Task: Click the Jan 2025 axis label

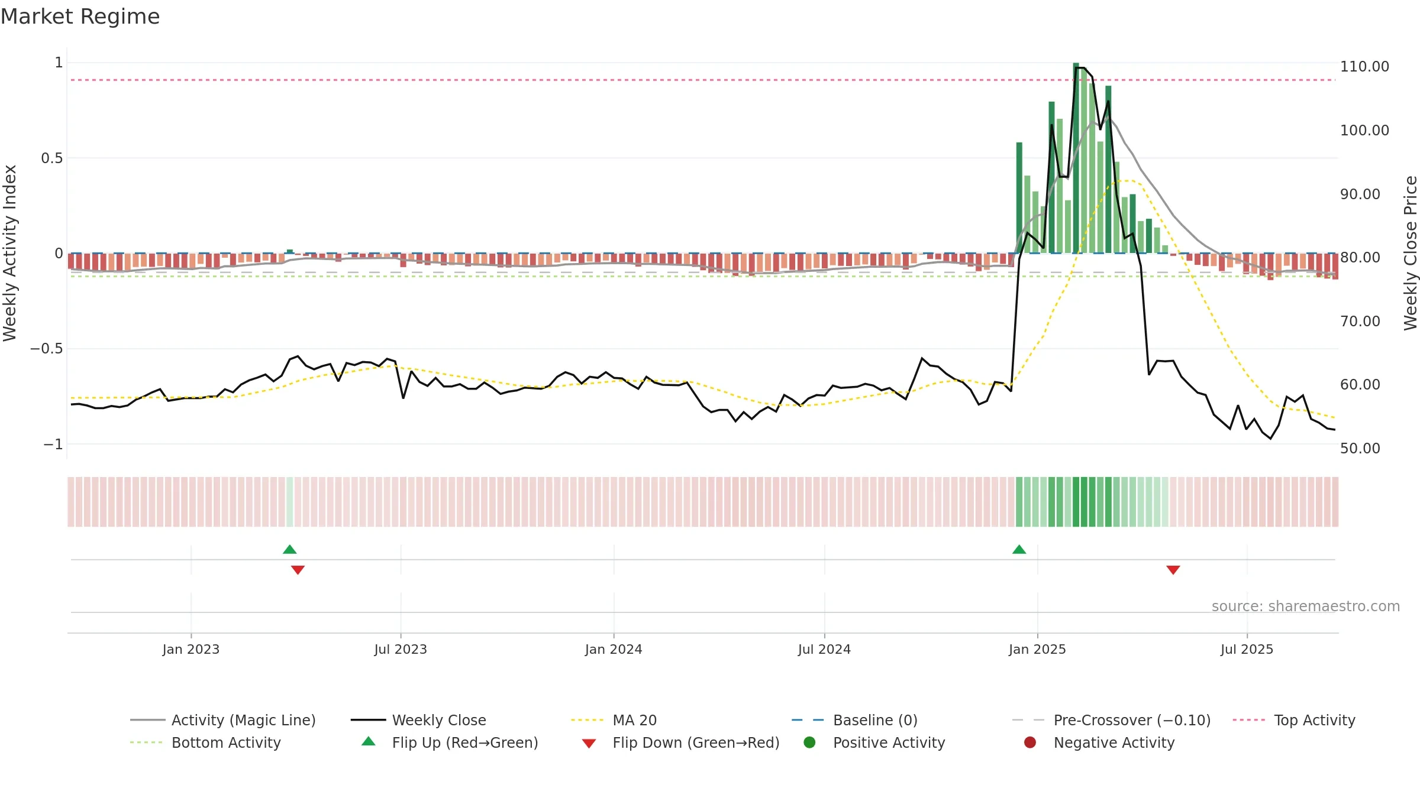Action: pos(1037,649)
